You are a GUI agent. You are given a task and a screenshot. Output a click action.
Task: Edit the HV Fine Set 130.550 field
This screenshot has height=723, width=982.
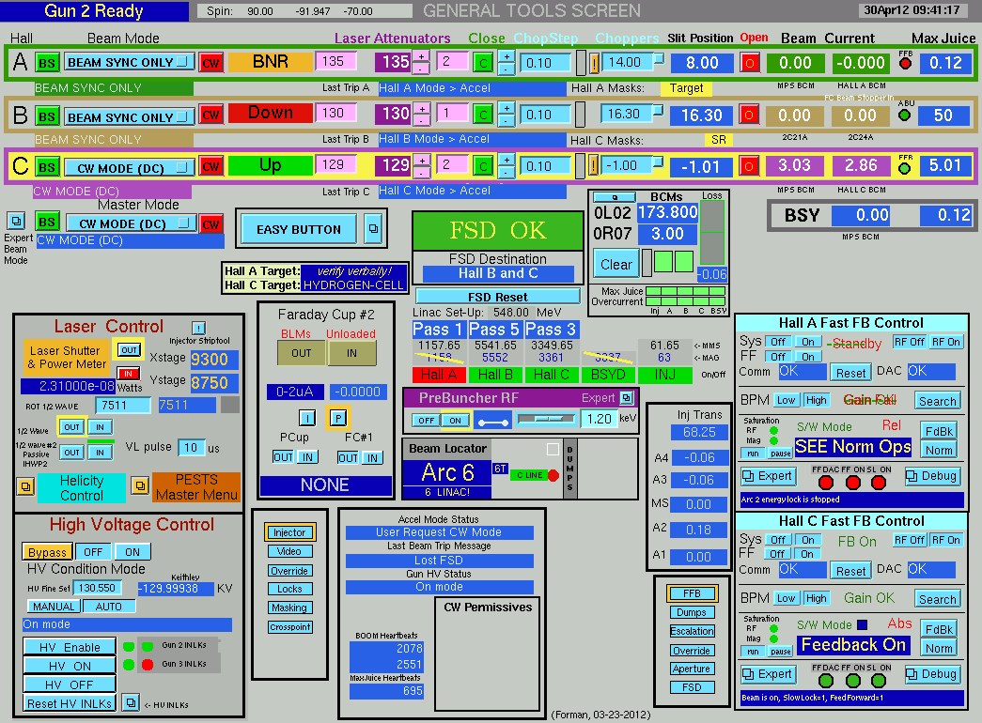point(97,588)
